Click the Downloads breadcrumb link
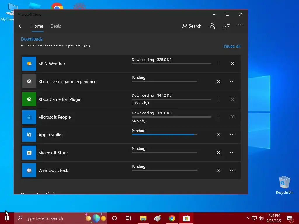The height and width of the screenshot is (224, 299). pos(32,39)
